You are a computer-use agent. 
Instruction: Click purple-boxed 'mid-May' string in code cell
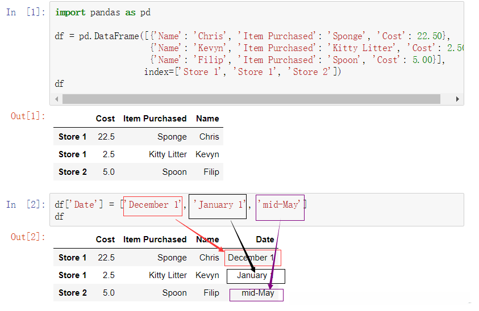tap(280, 205)
